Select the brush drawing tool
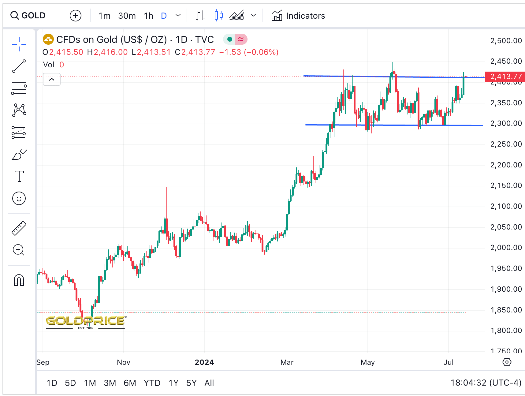Screen dimensions: 525x396 point(19,155)
